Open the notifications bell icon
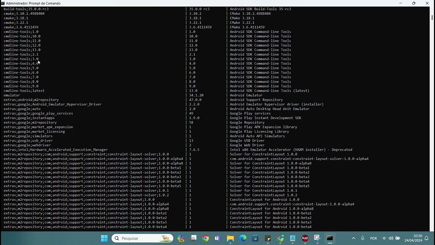The width and height of the screenshot is (435, 245). point(427,238)
